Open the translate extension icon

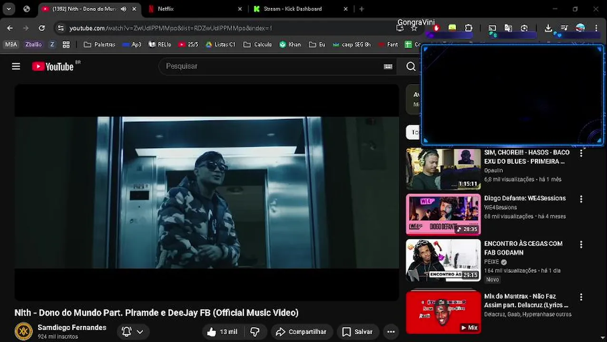(508, 28)
